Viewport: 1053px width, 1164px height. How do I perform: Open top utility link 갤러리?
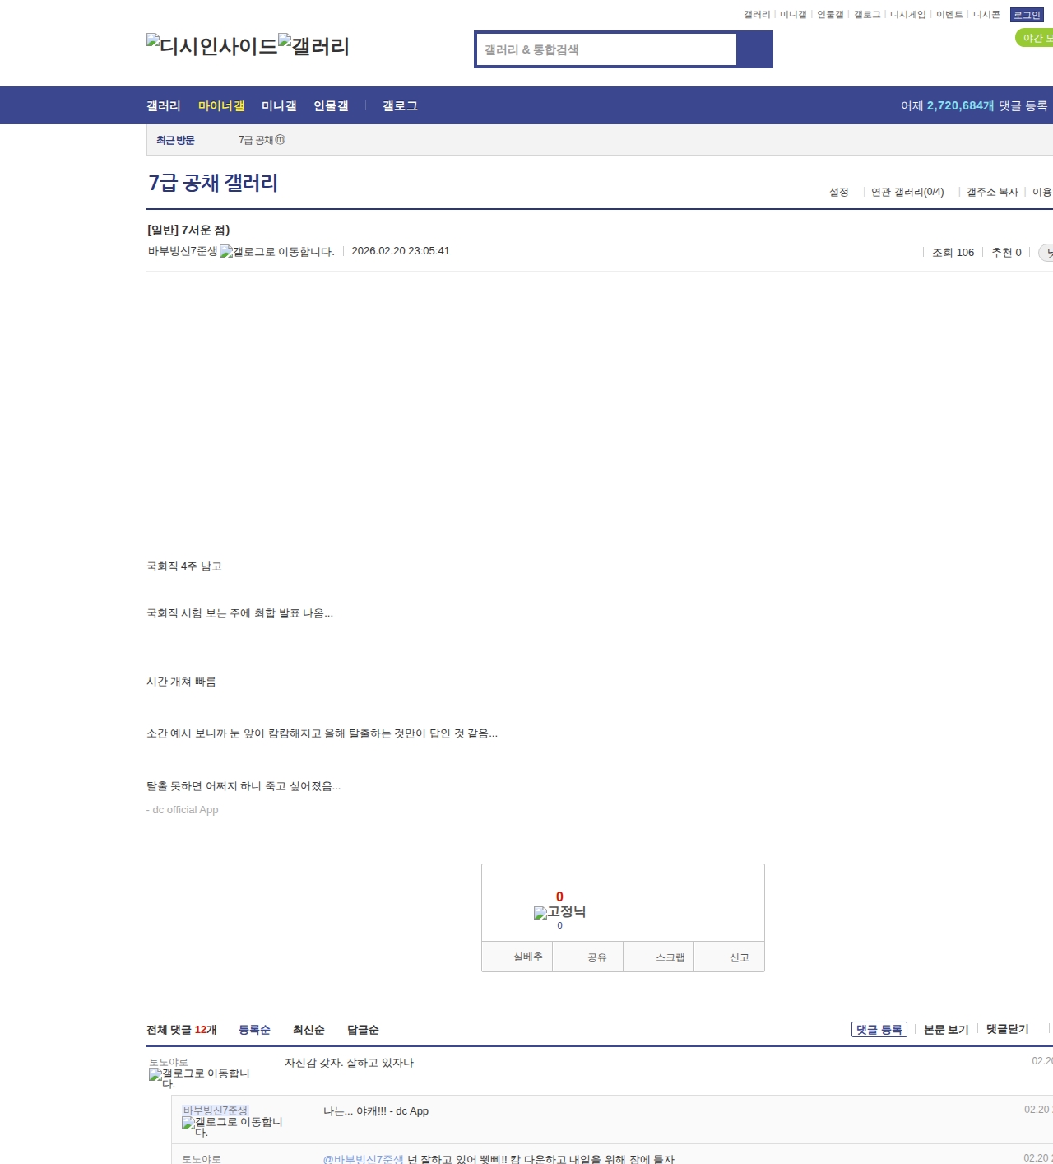click(x=757, y=15)
